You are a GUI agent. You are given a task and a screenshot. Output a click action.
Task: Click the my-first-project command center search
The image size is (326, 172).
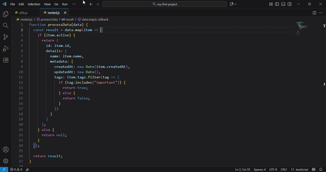pos(165,4)
